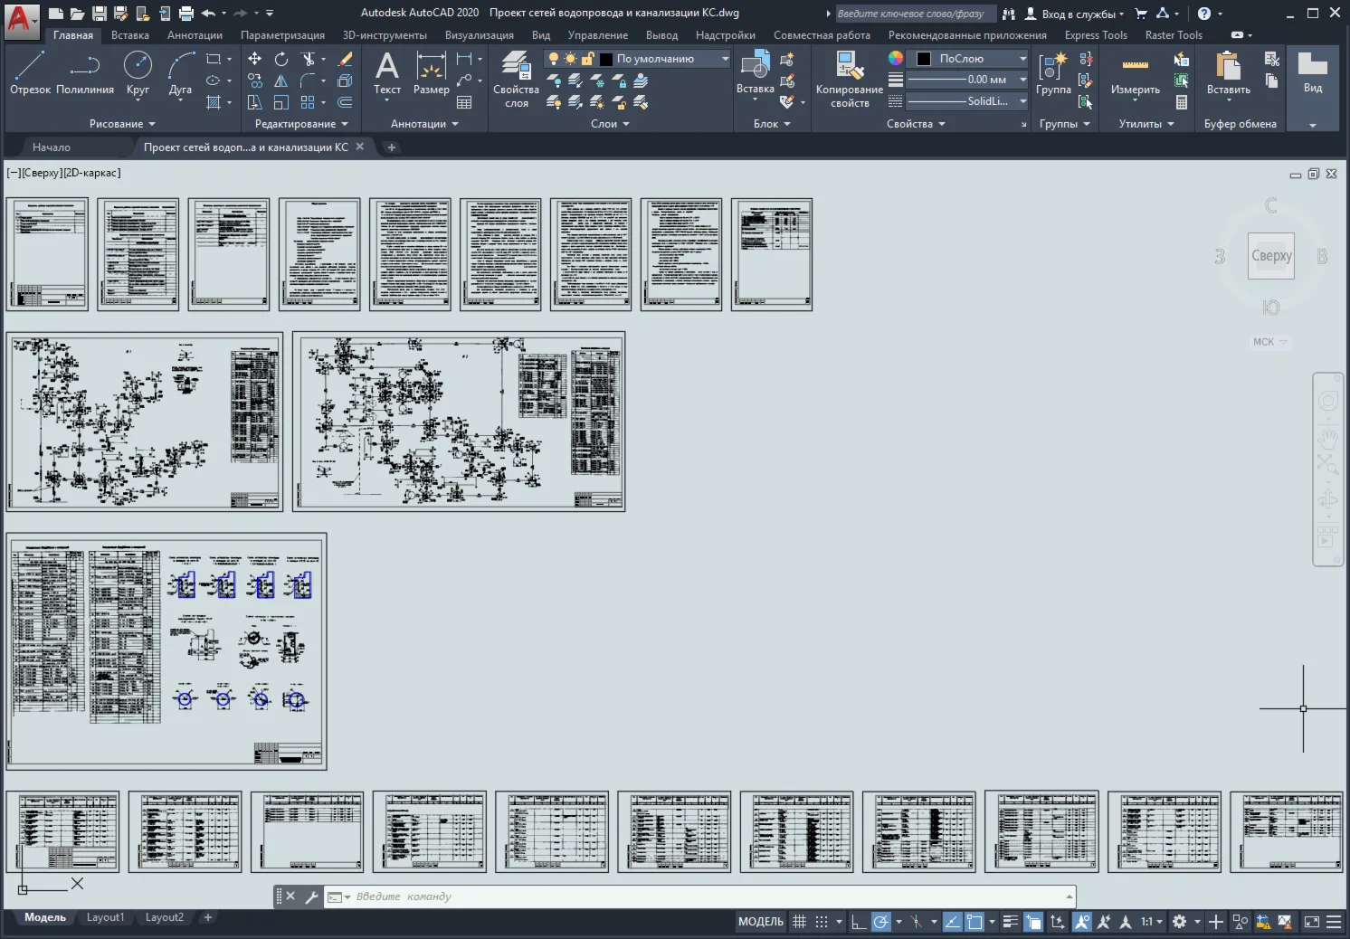Click the Размер (Dimension) tool
Viewport: 1350px width, 939px height.
431,72
